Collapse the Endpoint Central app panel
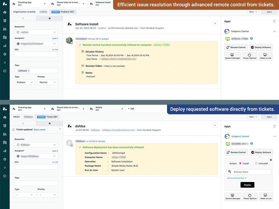The width and height of the screenshot is (279, 209). coord(274,31)
